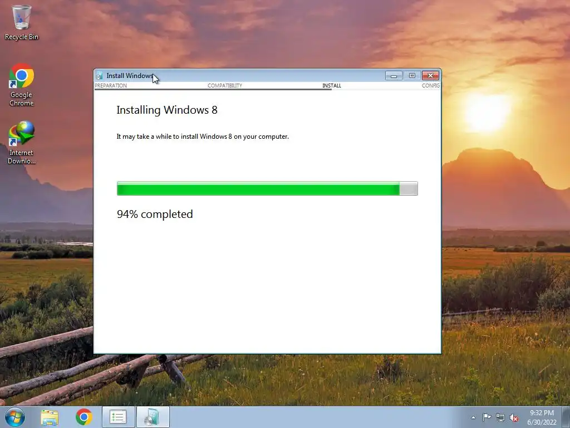Switch to the checklist app in the taskbar
Viewport: 570px width, 428px height.
pyautogui.click(x=118, y=417)
